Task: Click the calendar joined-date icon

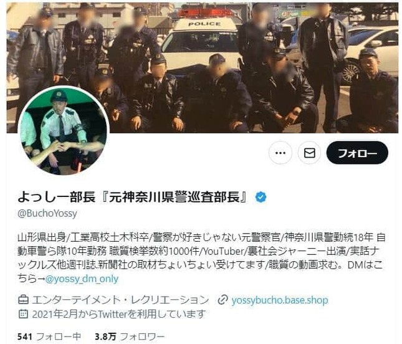Action: (x=23, y=313)
